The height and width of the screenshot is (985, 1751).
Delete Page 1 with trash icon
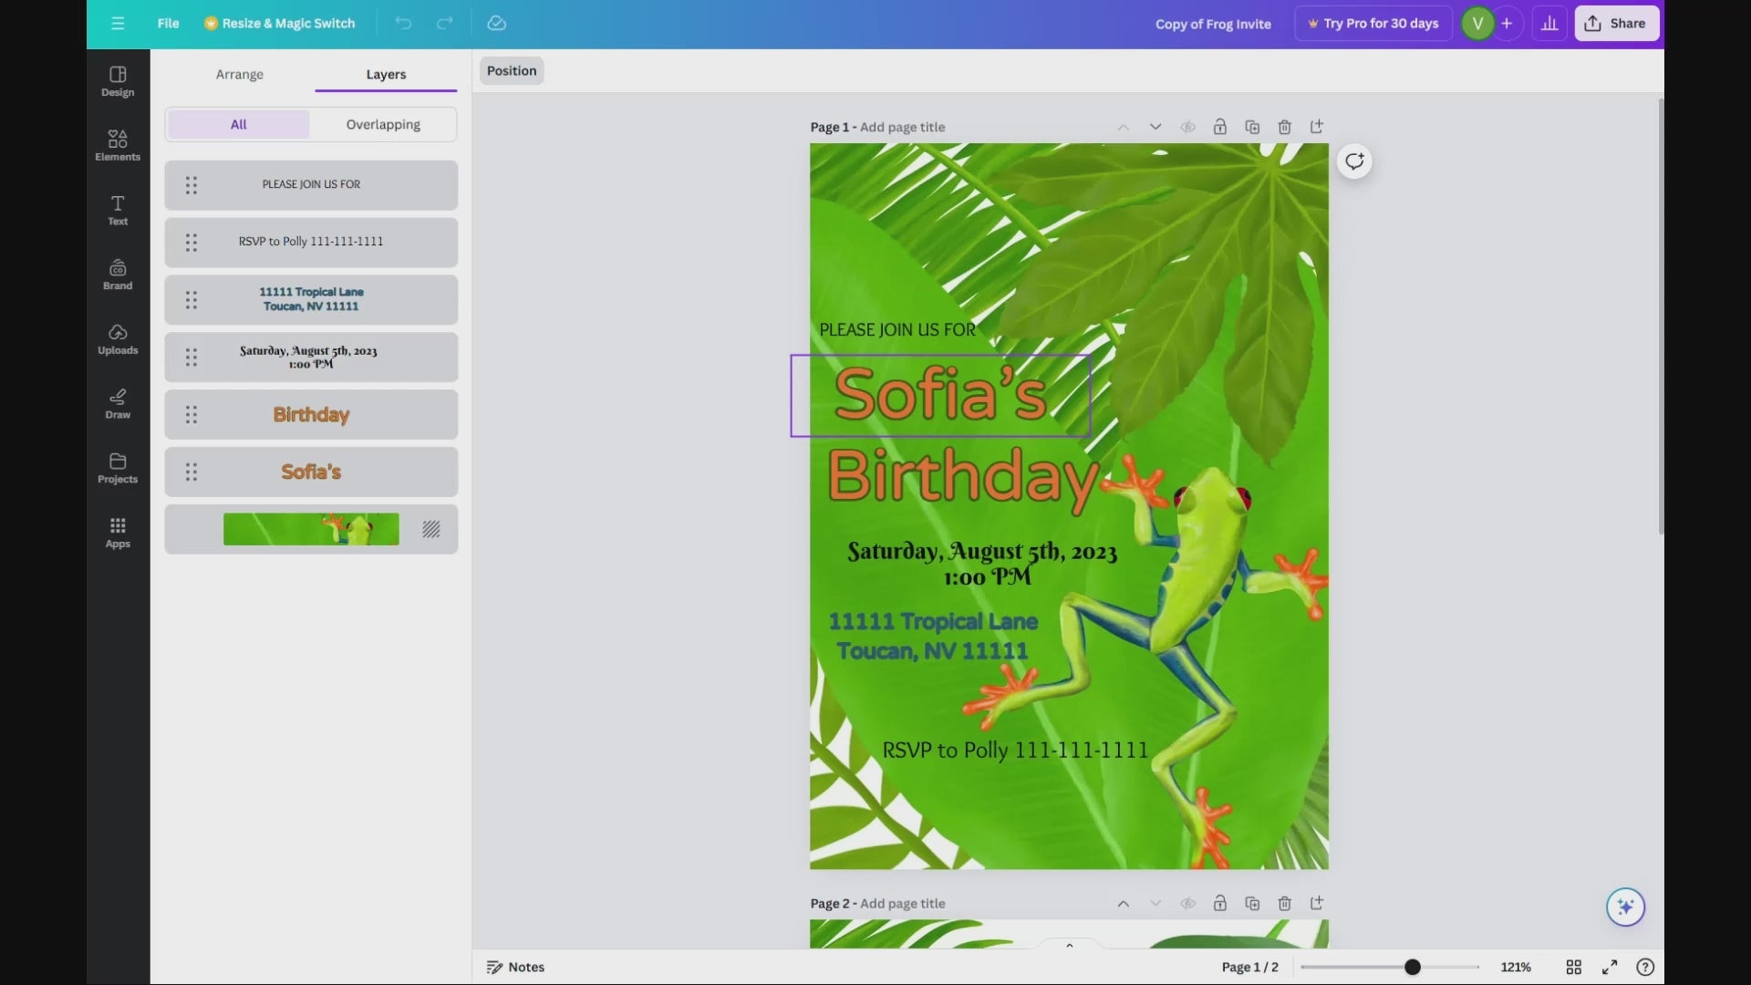pyautogui.click(x=1284, y=127)
